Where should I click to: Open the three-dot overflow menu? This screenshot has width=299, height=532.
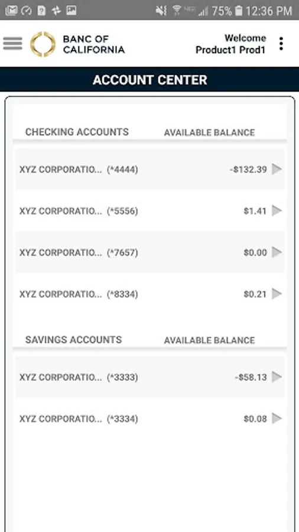pos(281,44)
